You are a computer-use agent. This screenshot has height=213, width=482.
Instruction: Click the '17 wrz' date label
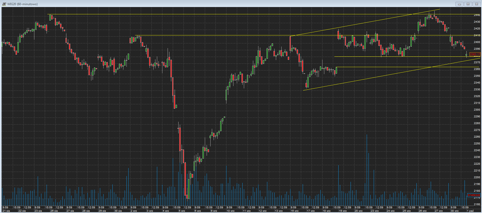[x=311, y=211]
